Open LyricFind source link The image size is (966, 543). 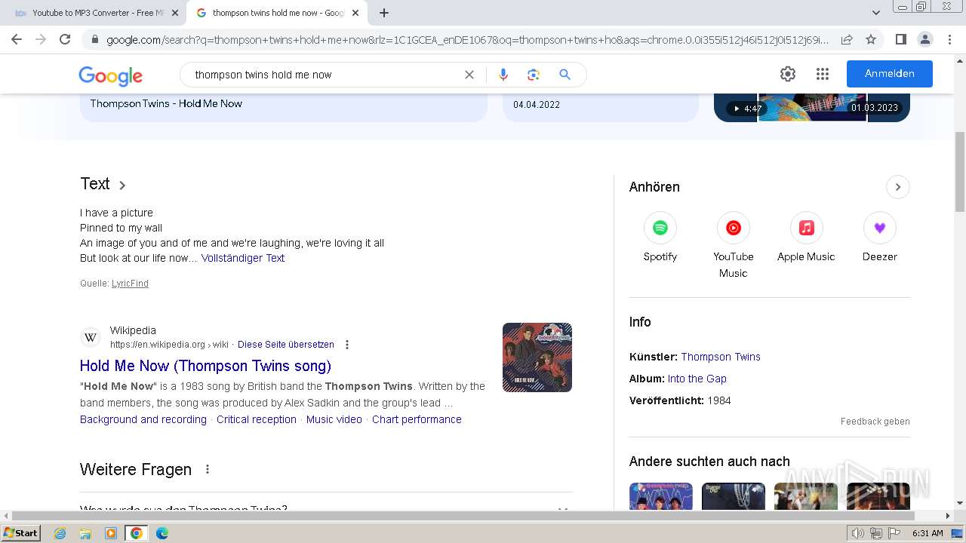(x=130, y=284)
